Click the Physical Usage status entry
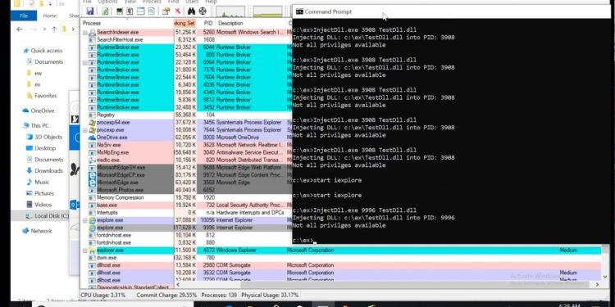Viewport: 615px width, 307px height. [x=270, y=295]
